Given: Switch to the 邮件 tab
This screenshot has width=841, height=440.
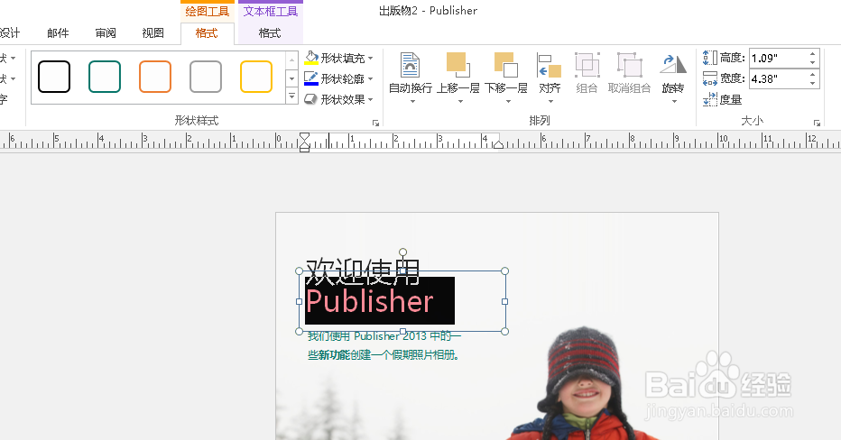Looking at the screenshot, I should point(58,33).
